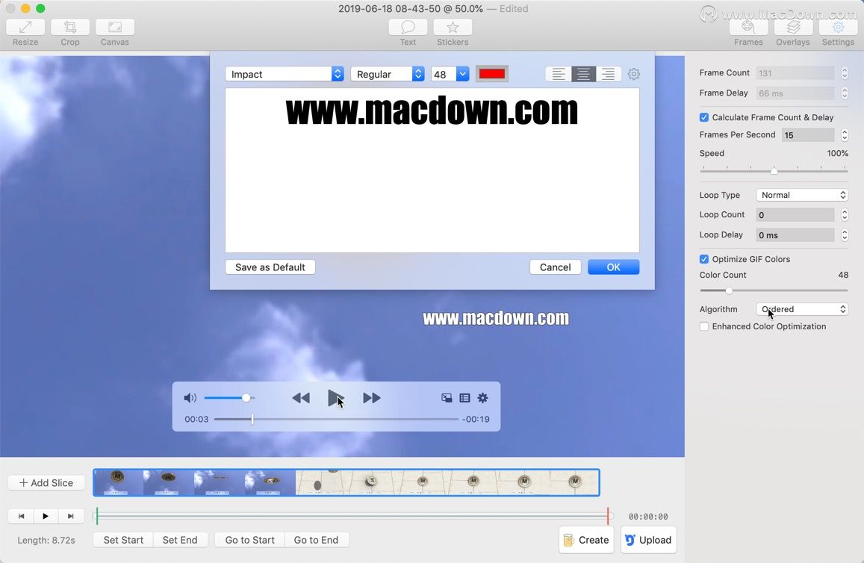Click the Loop Count input field

795,215
